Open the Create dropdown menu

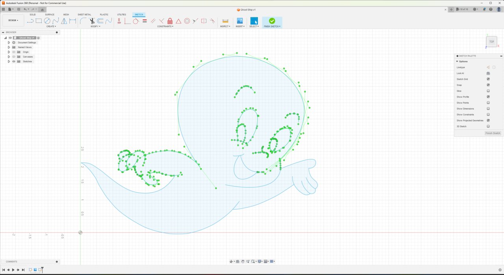(51, 26)
